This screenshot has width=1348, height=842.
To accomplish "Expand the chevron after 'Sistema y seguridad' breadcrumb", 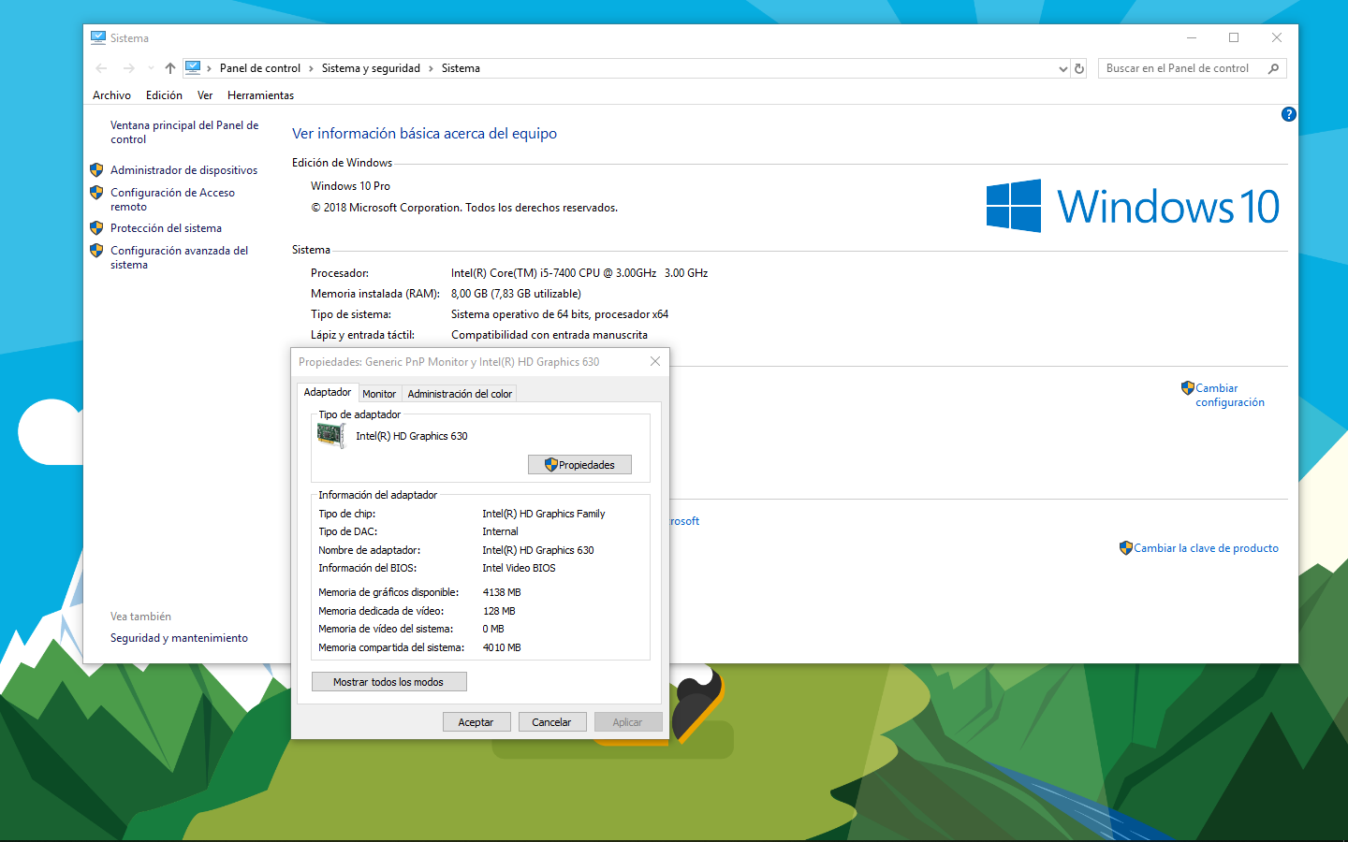I will (x=431, y=68).
